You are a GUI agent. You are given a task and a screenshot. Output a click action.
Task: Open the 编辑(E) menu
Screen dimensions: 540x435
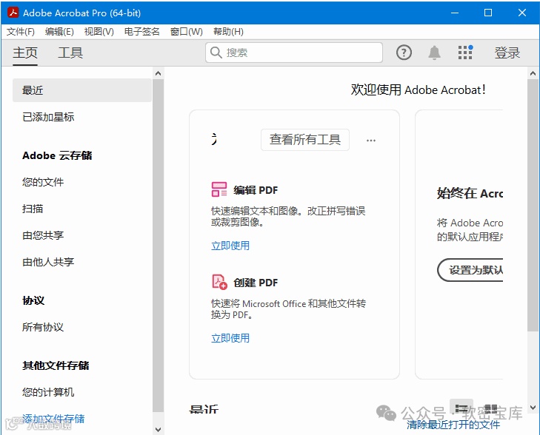tap(59, 32)
